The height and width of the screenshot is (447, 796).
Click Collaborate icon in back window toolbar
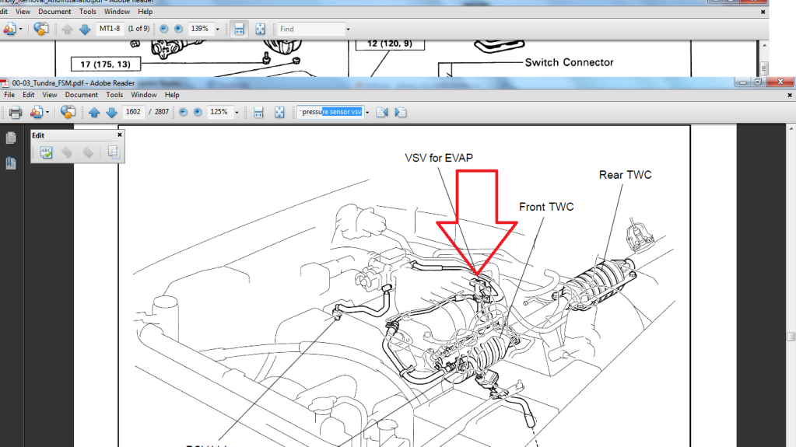(x=9, y=29)
